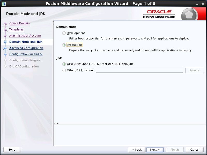Image resolution: width=207 pixels, height=155 pixels.
Task: Click the Oracle Fusion Middleware logo
Action: point(159,14)
